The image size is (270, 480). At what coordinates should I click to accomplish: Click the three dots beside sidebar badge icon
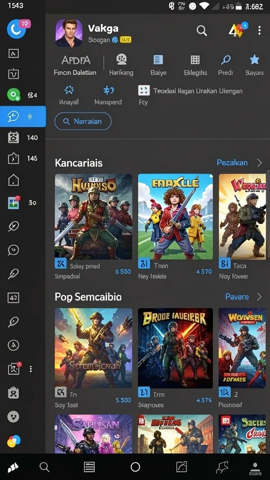click(x=30, y=369)
